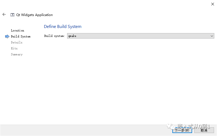Open the Build system combo box showing qmake

click(140, 36)
